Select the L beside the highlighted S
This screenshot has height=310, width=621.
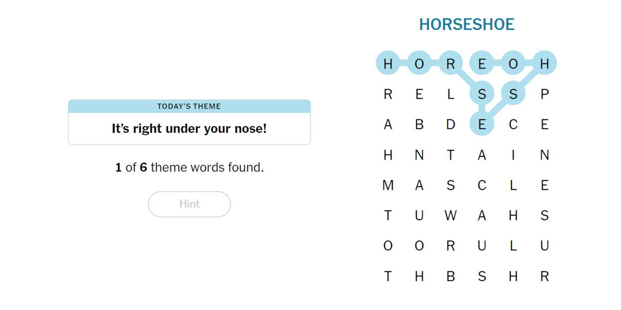(451, 94)
